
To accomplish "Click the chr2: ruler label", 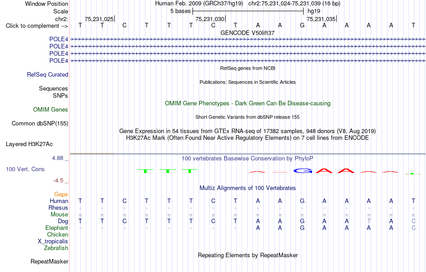I will coord(61,19).
